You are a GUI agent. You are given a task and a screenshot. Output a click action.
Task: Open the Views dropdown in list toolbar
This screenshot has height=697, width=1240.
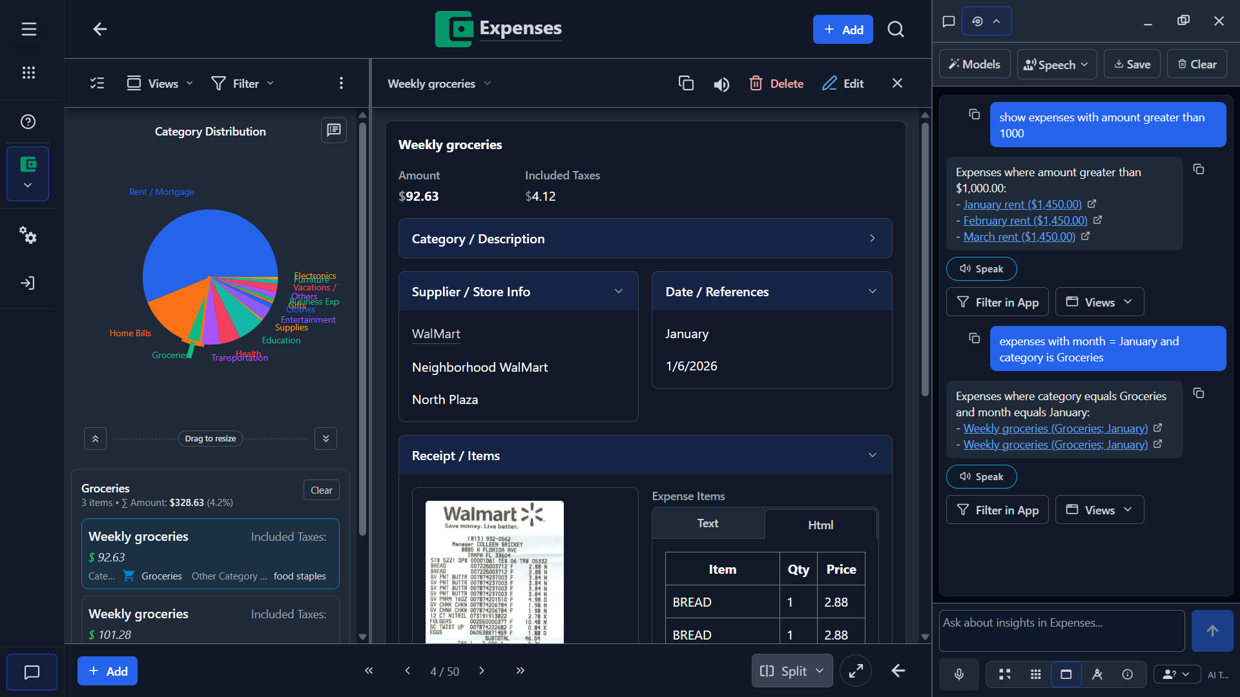tap(160, 83)
